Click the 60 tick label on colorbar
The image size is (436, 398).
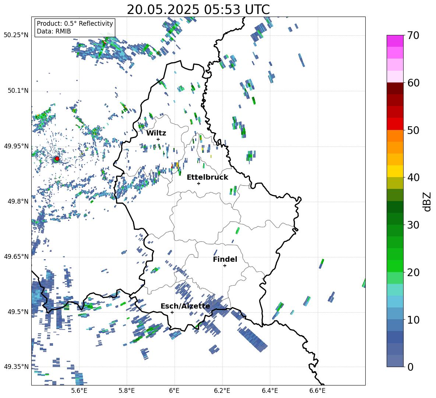coord(413,83)
